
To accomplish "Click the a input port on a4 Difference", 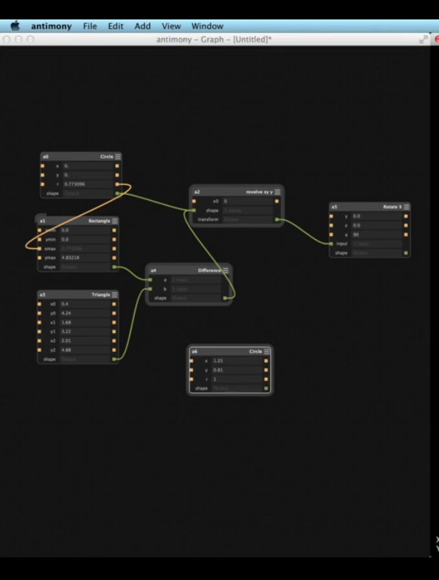I will click(150, 280).
